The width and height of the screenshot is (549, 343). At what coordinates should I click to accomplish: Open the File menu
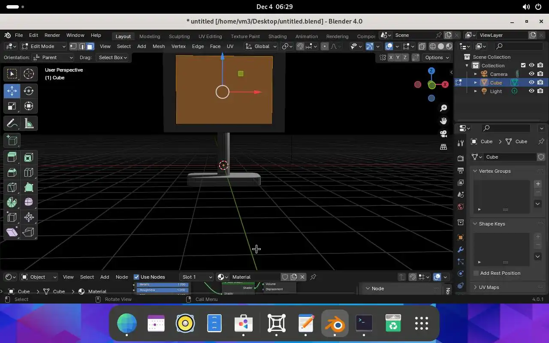coord(19,35)
